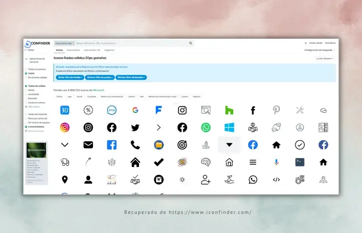The width and height of the screenshot is (362, 233).
Task: Select the black envelope mail icon
Action: tap(88, 145)
